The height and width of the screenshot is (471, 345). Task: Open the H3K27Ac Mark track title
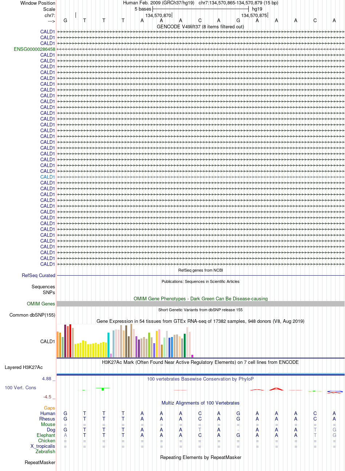click(200, 362)
